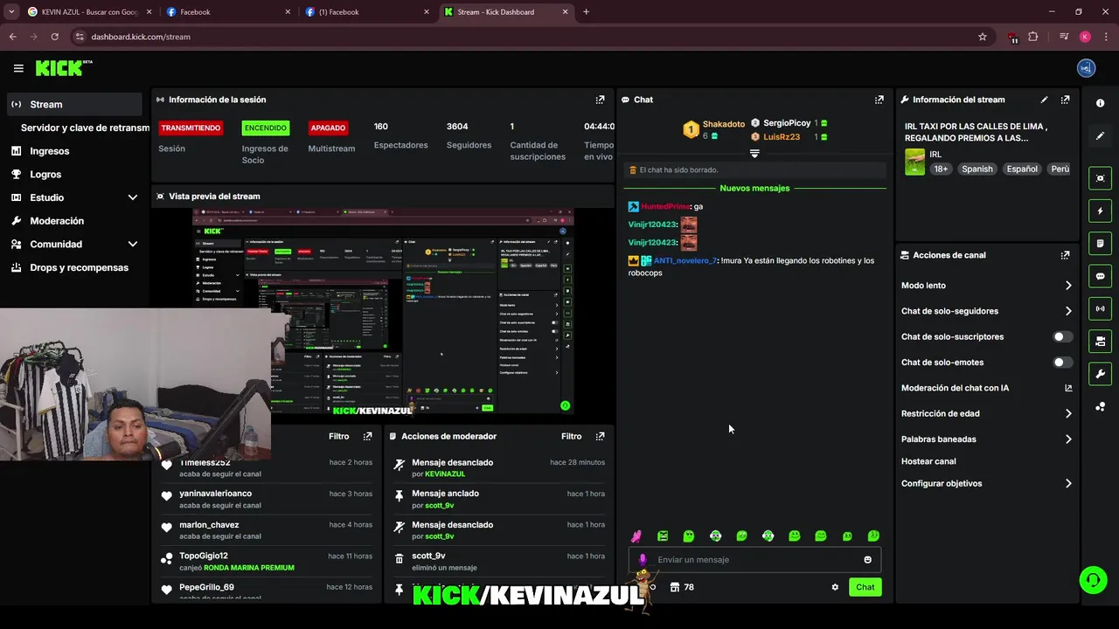Click the screen-capture frame icon in right rail
Image resolution: width=1119 pixels, height=629 pixels.
pos(1100,178)
